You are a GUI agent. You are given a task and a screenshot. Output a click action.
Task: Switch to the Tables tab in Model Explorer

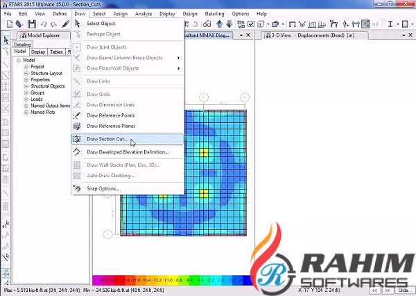[56, 52]
